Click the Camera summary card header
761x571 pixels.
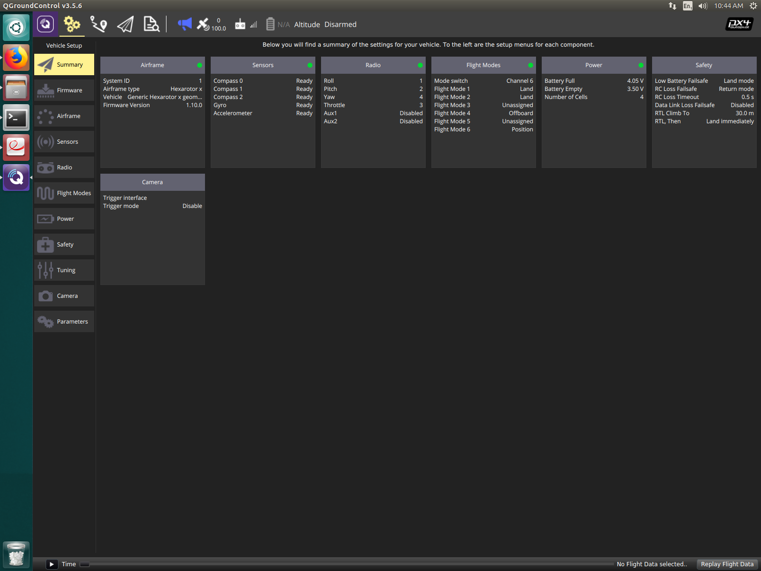click(x=153, y=182)
